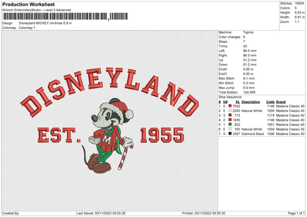Viewport: 307px width, 217px height.
Task: Click the barcode below the worksheet title
Action: 65,16
